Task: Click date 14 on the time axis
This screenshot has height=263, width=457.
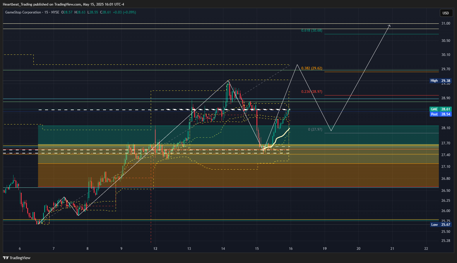Action: [223, 249]
